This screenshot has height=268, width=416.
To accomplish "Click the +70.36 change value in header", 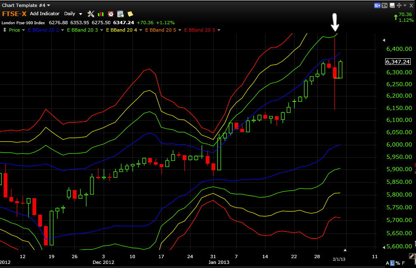I will point(145,23).
